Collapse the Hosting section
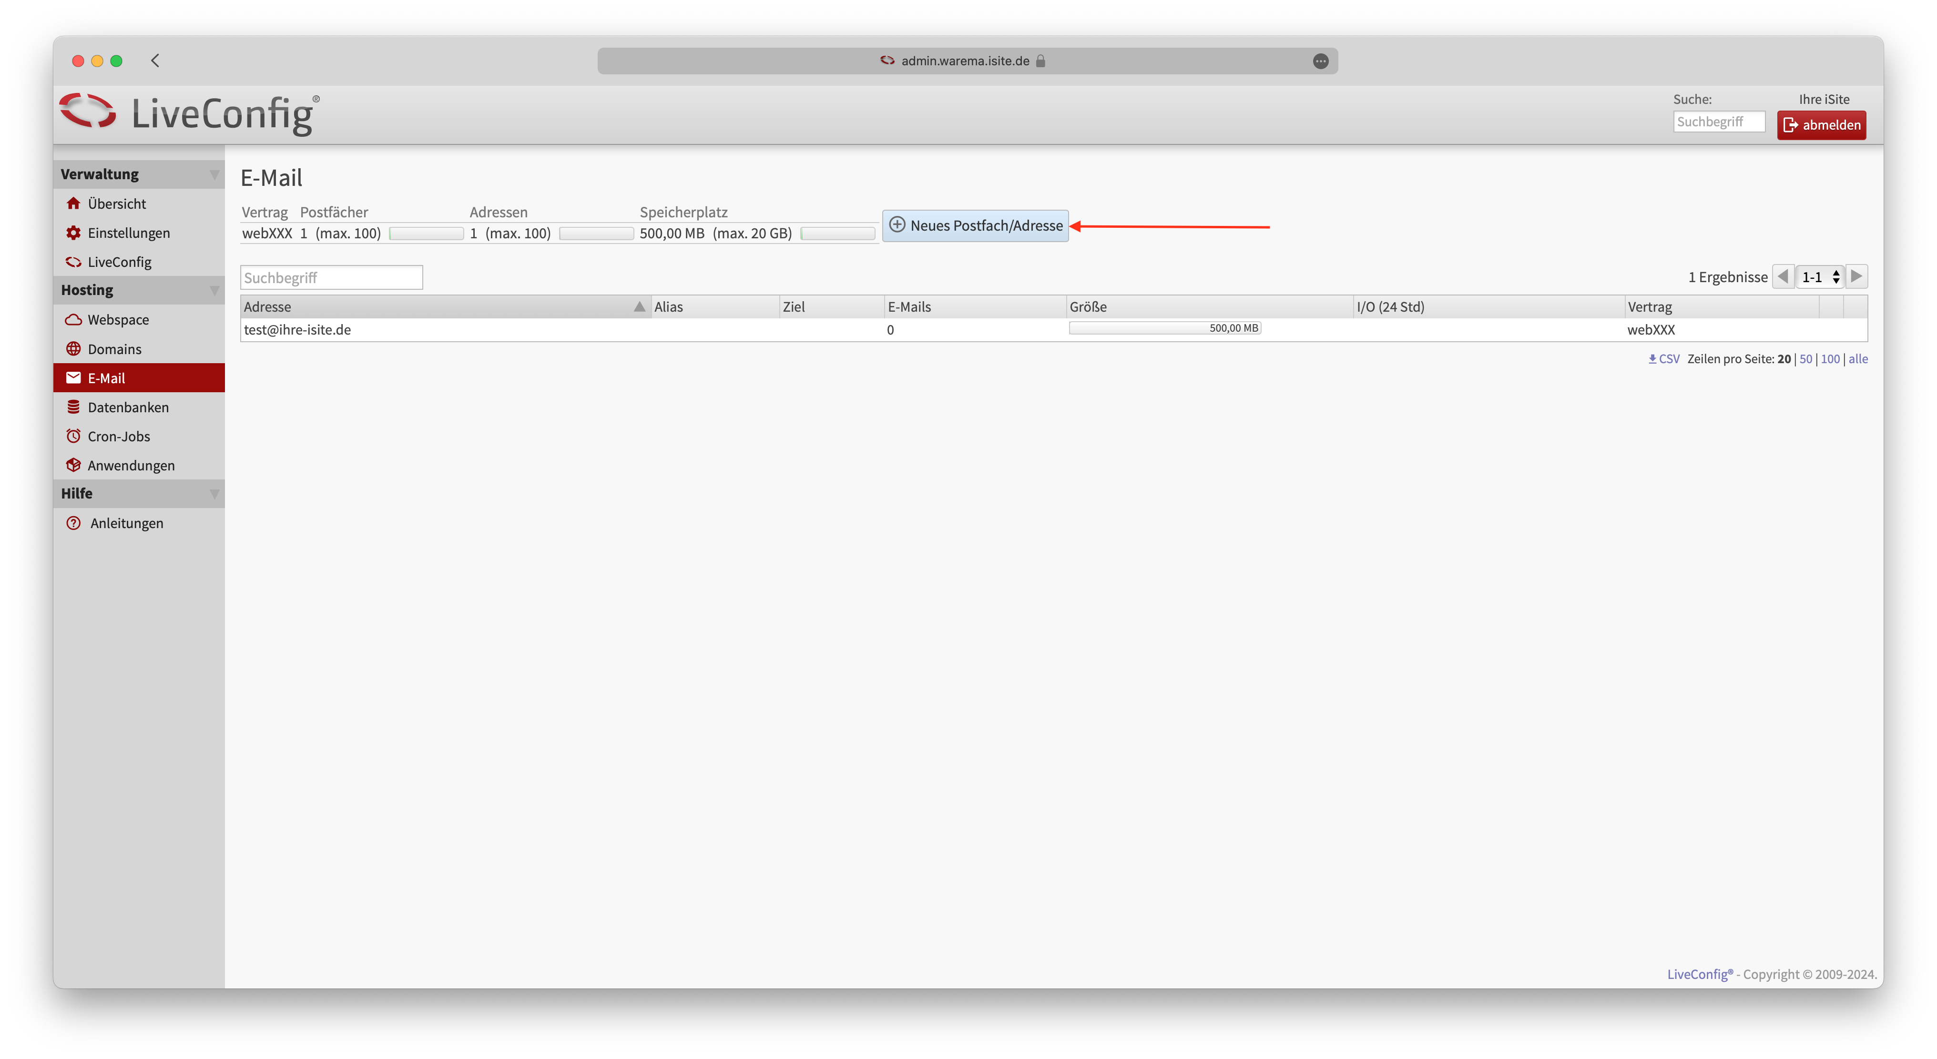This screenshot has width=1937, height=1059. pos(214,290)
